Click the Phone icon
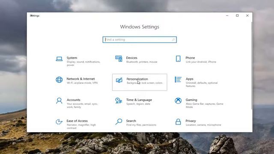Screen dimensions: 274x154 [x=178, y=59]
